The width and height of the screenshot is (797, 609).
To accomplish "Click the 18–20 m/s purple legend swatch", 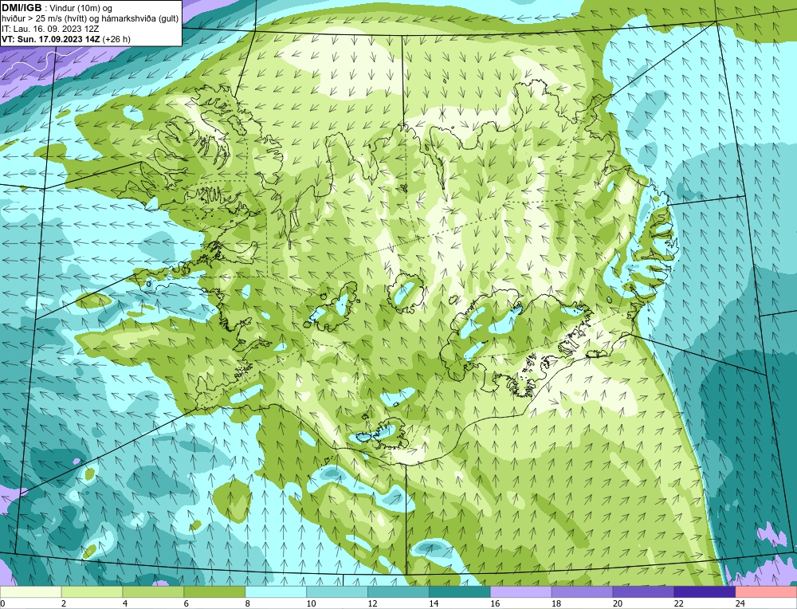I will (x=582, y=592).
